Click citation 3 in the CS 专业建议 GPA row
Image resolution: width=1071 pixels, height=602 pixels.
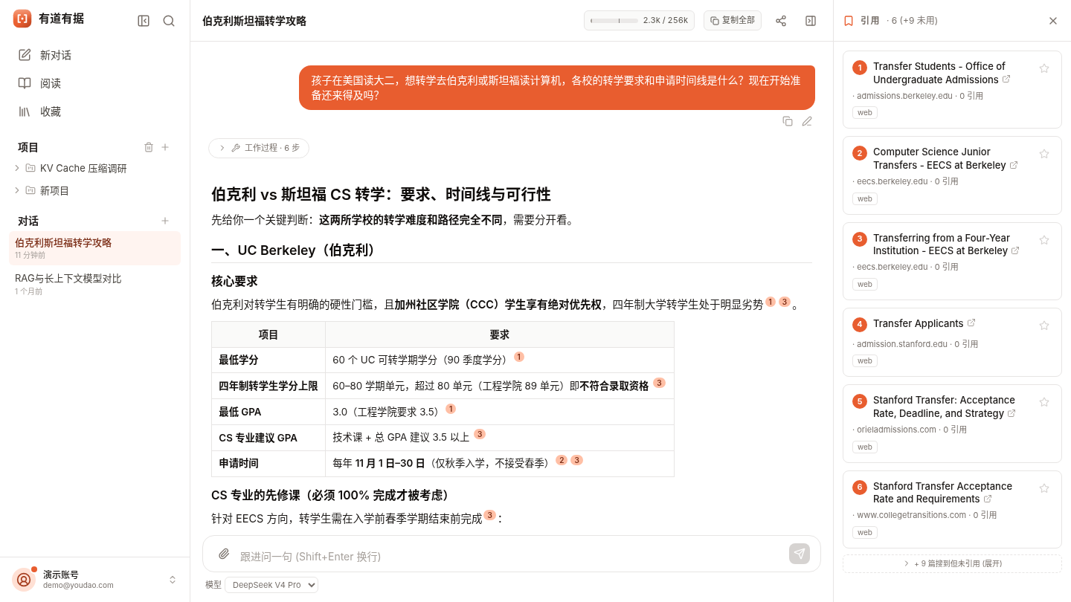pos(480,434)
